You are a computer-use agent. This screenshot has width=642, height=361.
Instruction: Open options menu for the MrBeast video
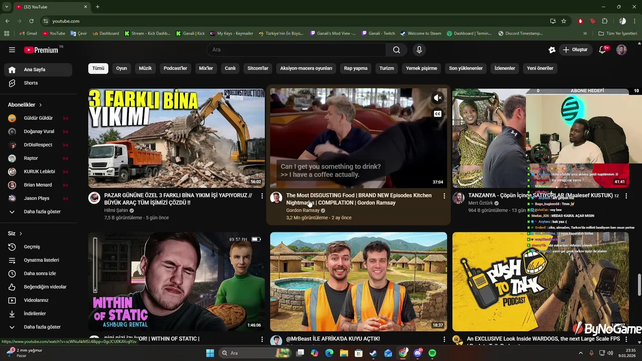tap(444, 339)
